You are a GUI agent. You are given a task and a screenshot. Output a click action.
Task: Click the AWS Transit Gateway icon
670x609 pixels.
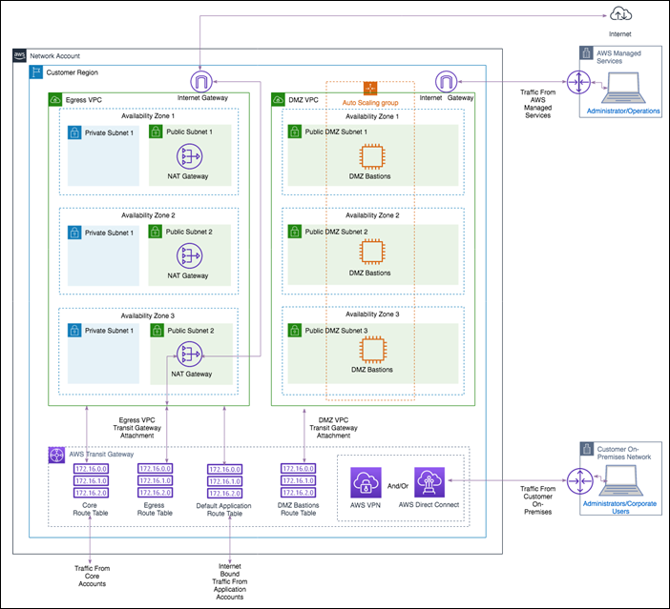(x=56, y=454)
